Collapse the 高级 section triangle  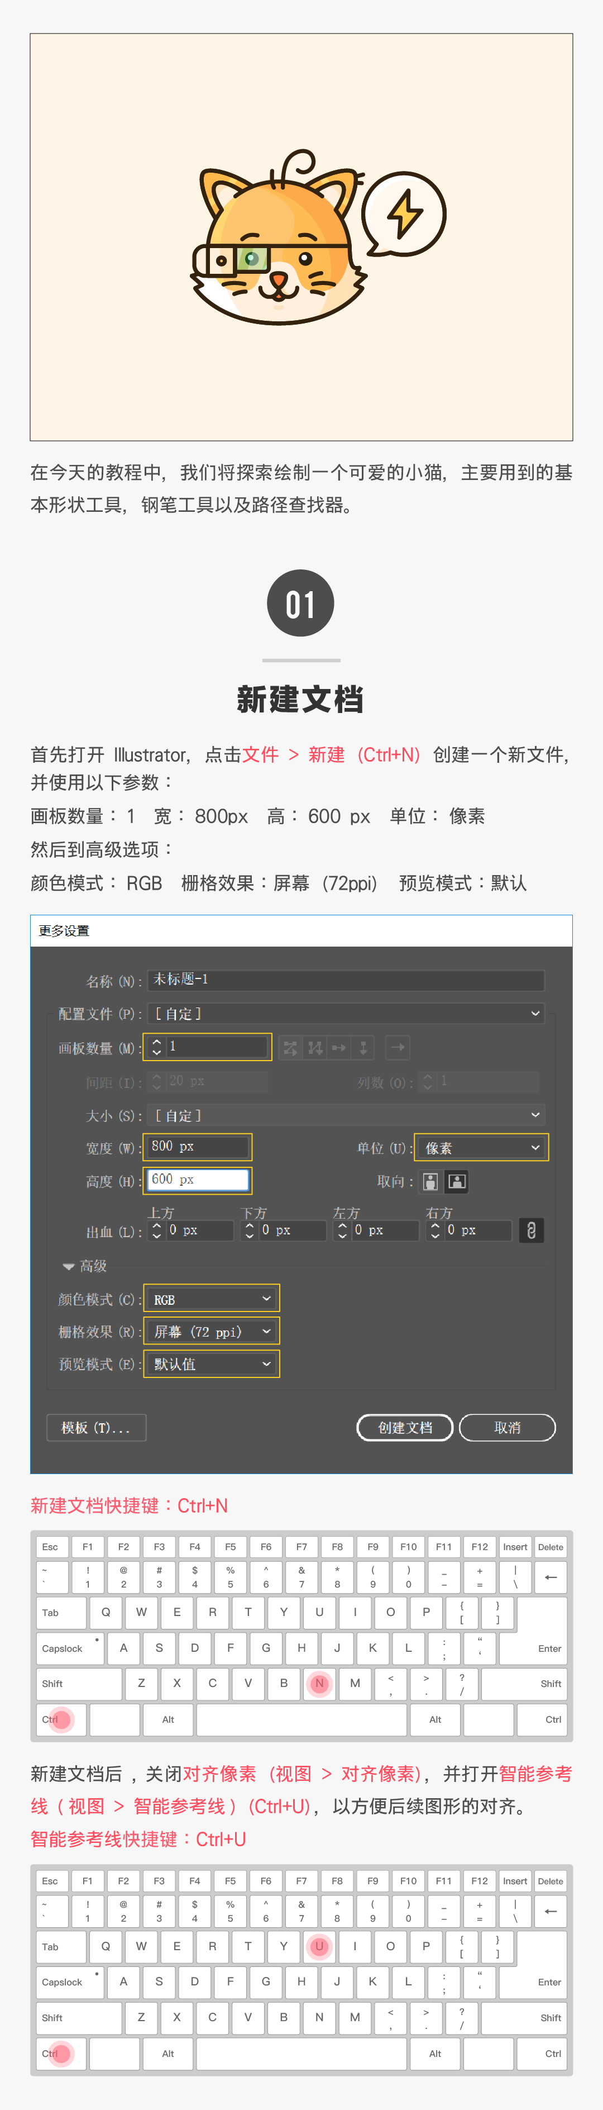click(69, 1266)
